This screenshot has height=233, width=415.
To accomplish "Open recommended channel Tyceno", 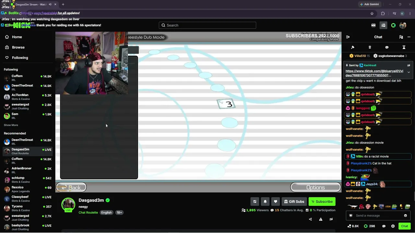I will [x=28, y=208].
